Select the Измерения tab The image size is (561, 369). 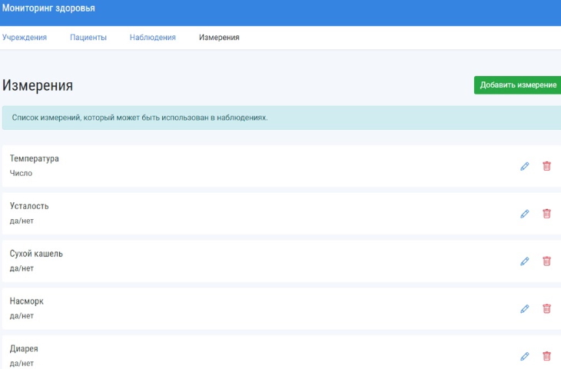tap(219, 37)
